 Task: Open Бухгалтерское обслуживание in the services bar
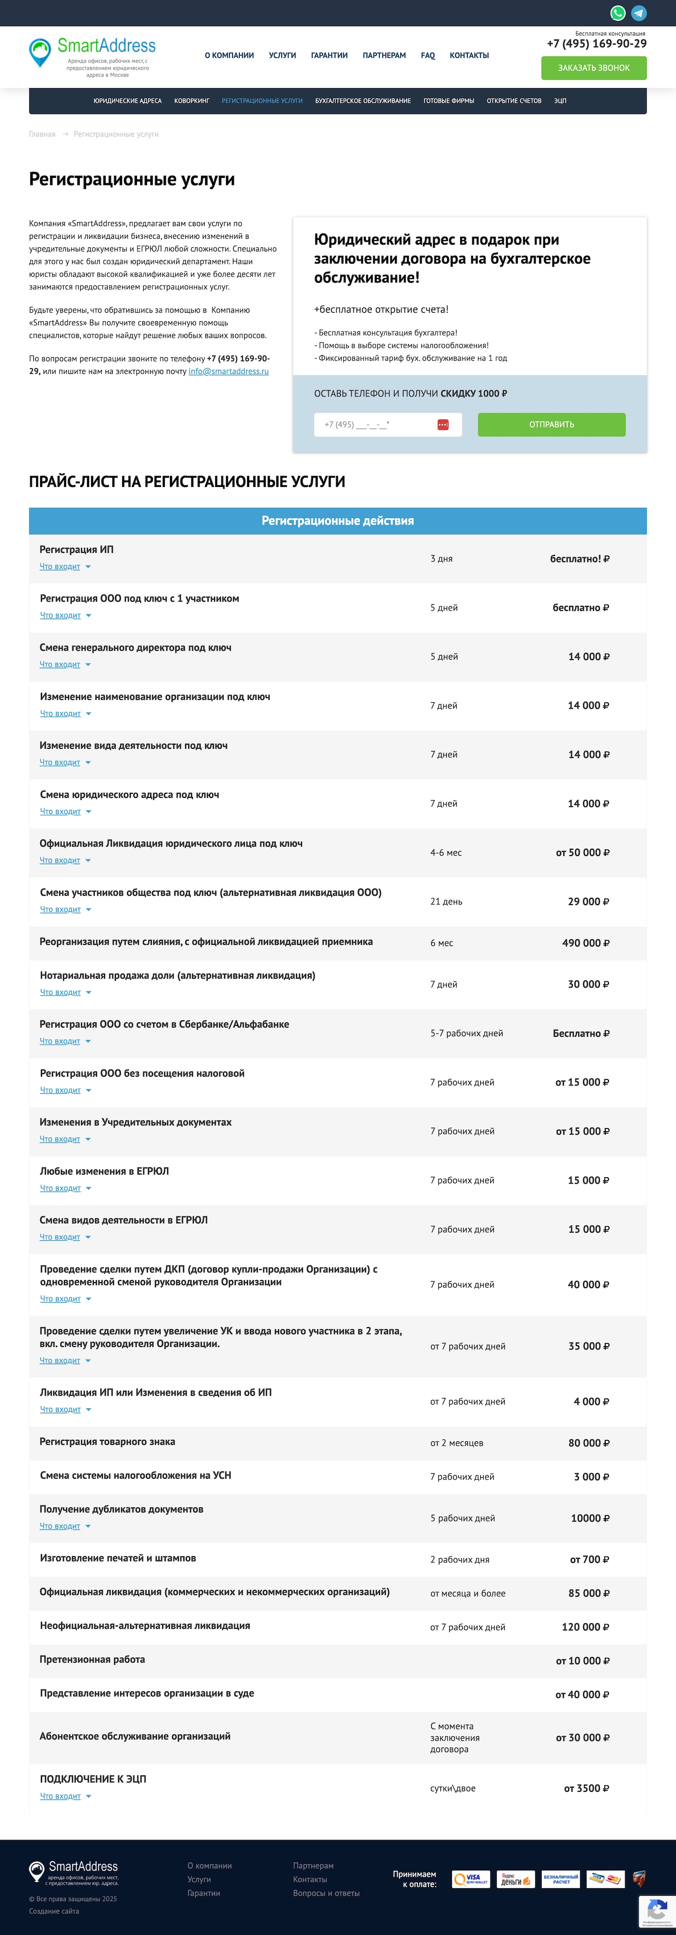[363, 100]
